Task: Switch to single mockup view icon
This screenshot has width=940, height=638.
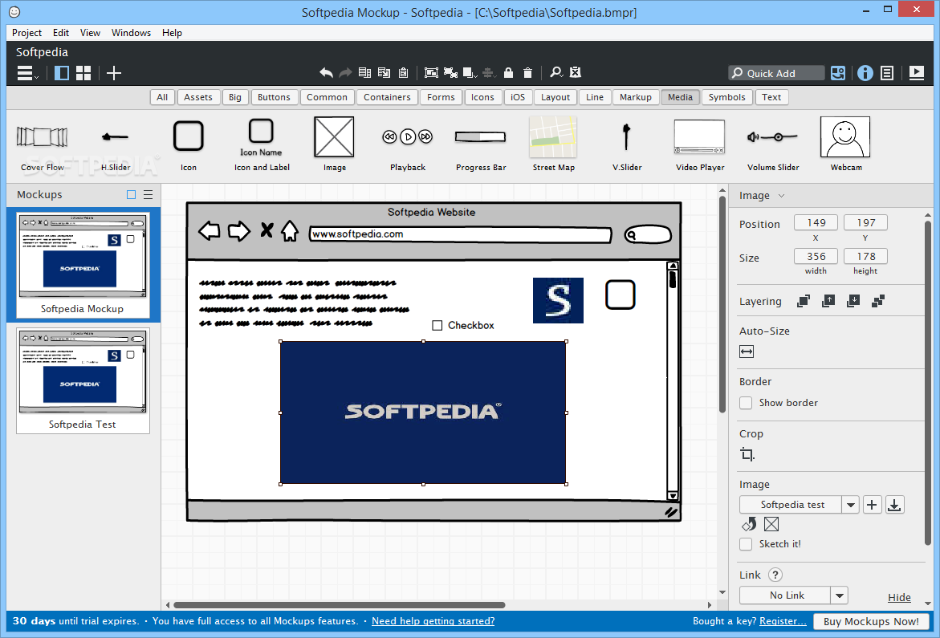Action: click(62, 73)
